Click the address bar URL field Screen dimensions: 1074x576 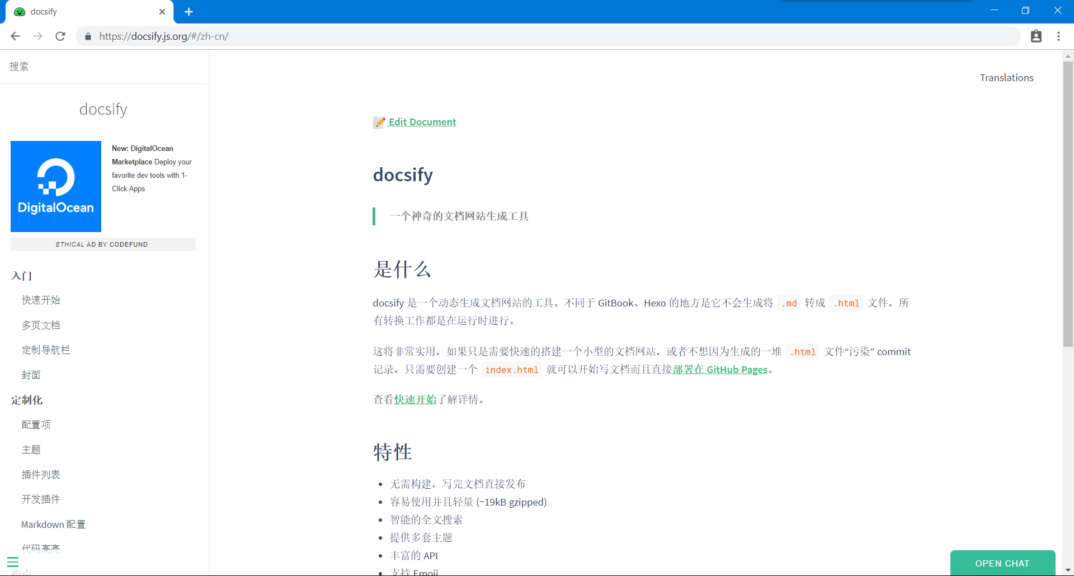coord(548,36)
